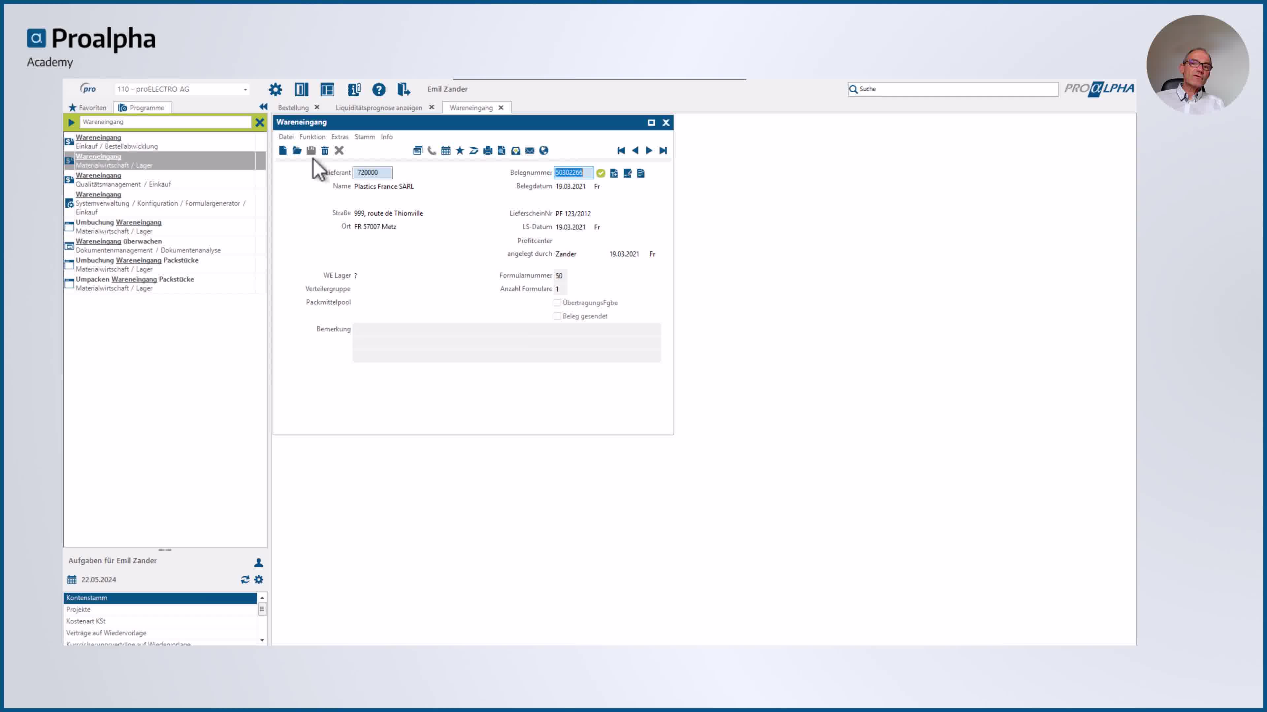The image size is (1267, 712).
Task: Switch to the Bestellung tab
Action: click(x=293, y=107)
